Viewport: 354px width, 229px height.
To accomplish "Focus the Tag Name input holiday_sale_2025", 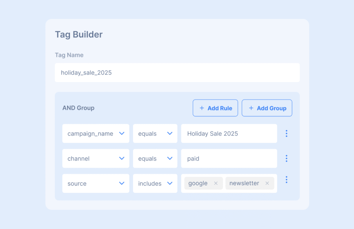I will pyautogui.click(x=177, y=73).
